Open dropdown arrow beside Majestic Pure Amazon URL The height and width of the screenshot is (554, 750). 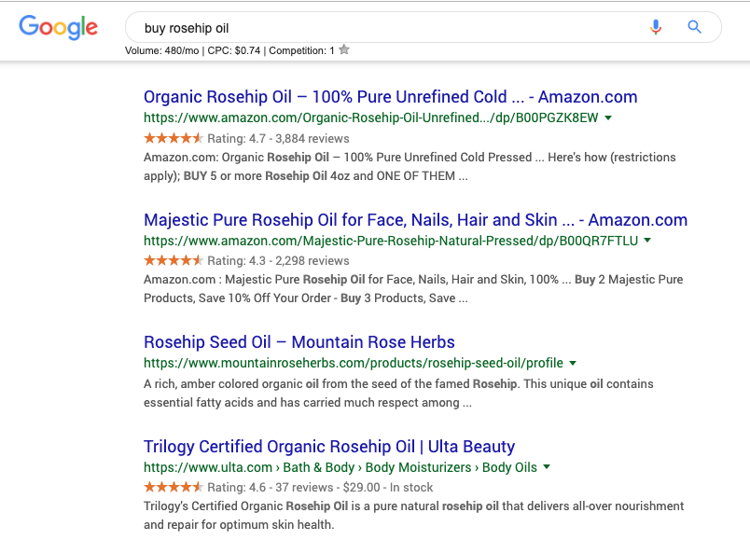click(647, 241)
